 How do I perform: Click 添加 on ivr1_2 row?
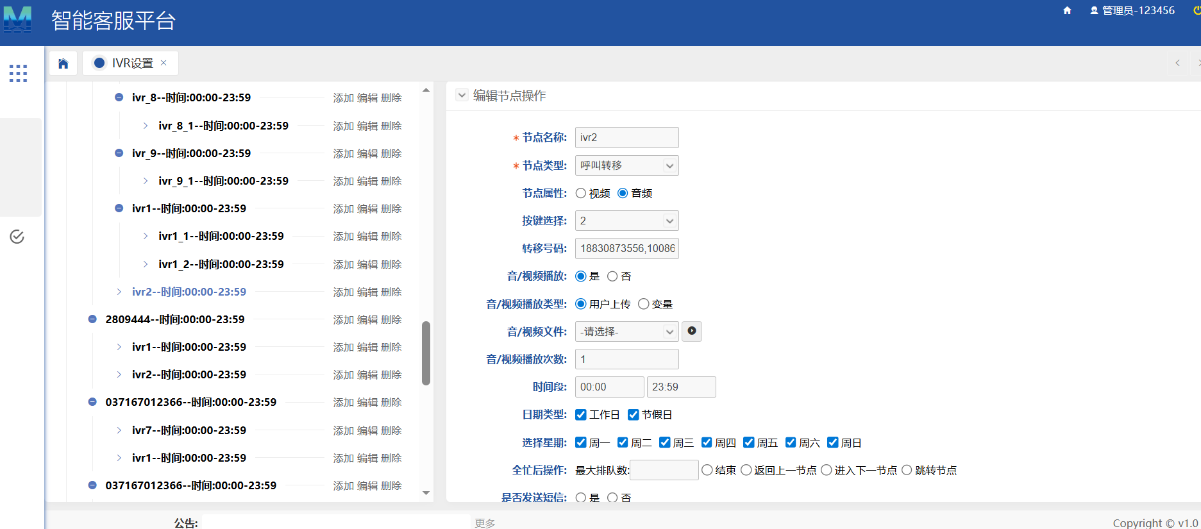pyautogui.click(x=344, y=264)
